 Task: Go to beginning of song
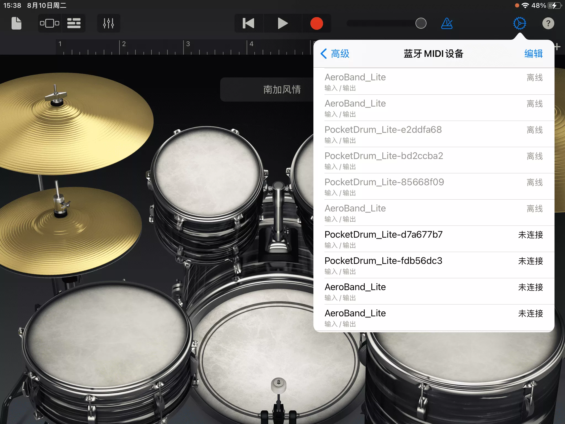click(x=249, y=23)
